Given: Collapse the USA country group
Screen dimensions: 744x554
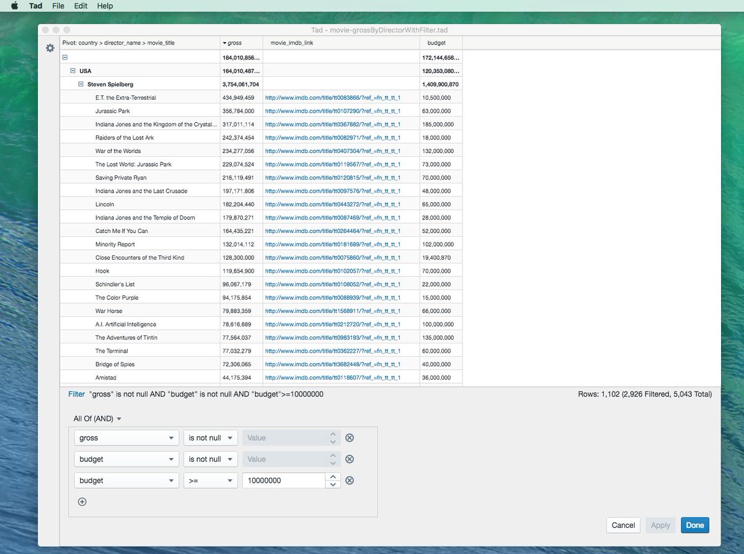Looking at the screenshot, I should point(73,71).
